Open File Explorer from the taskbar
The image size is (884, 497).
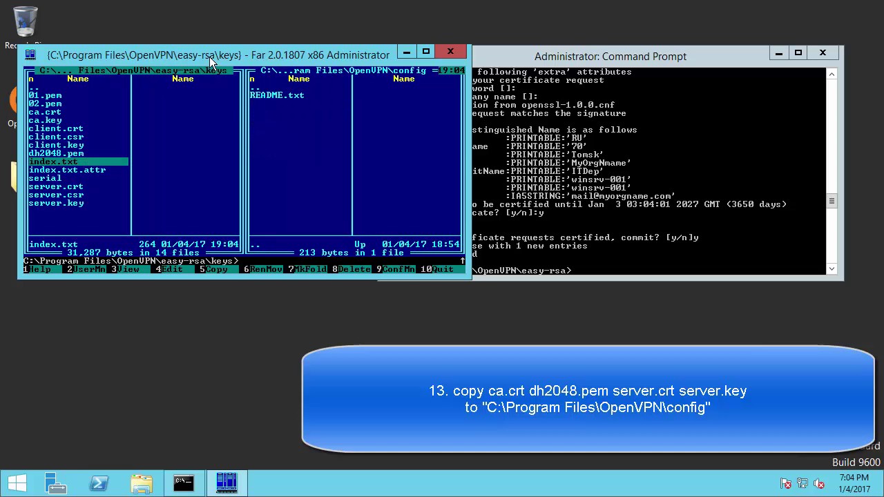point(142,483)
